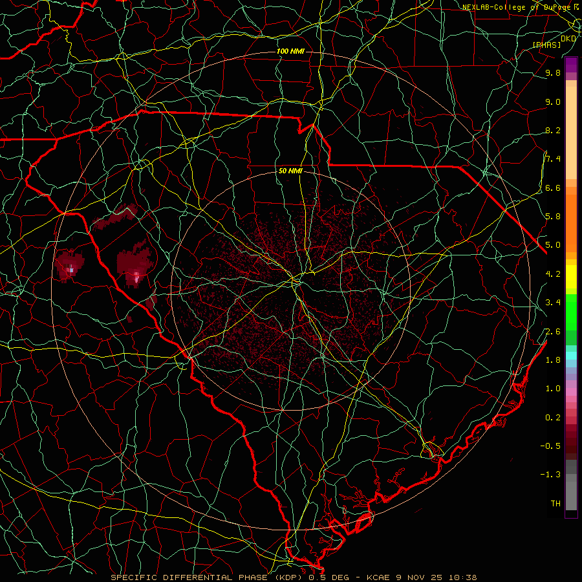Pick the pink color band near 1.0
This screenshot has height=582, width=582.
tap(571, 392)
